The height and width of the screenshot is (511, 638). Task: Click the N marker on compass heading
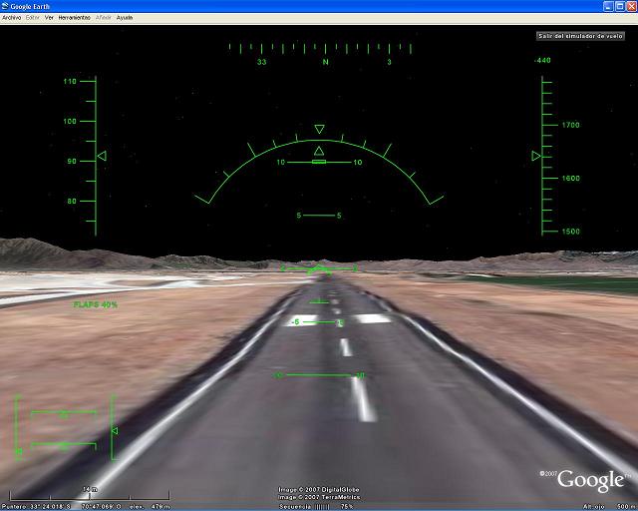(x=325, y=62)
